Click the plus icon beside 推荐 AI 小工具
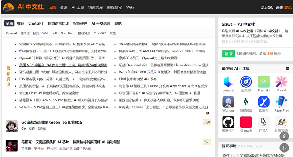This screenshot has height=157, width=293. [x=288, y=69]
